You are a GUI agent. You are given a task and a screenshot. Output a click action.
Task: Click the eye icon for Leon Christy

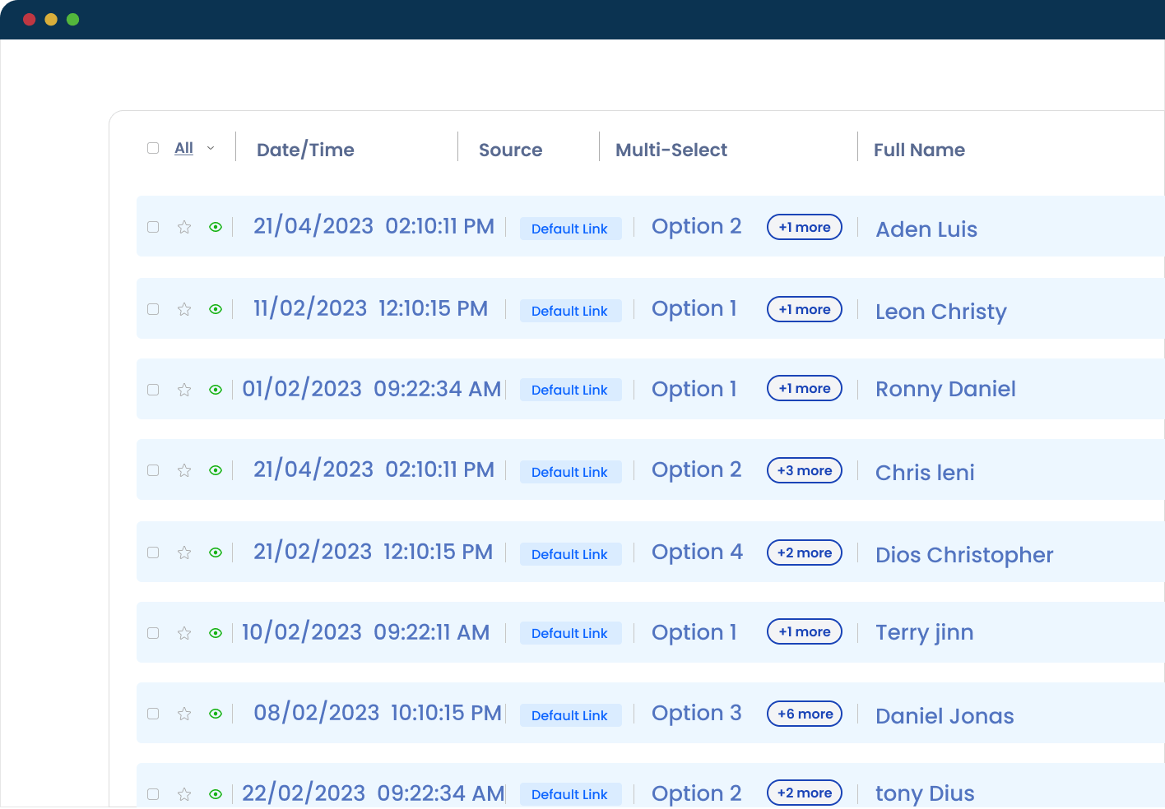click(216, 309)
